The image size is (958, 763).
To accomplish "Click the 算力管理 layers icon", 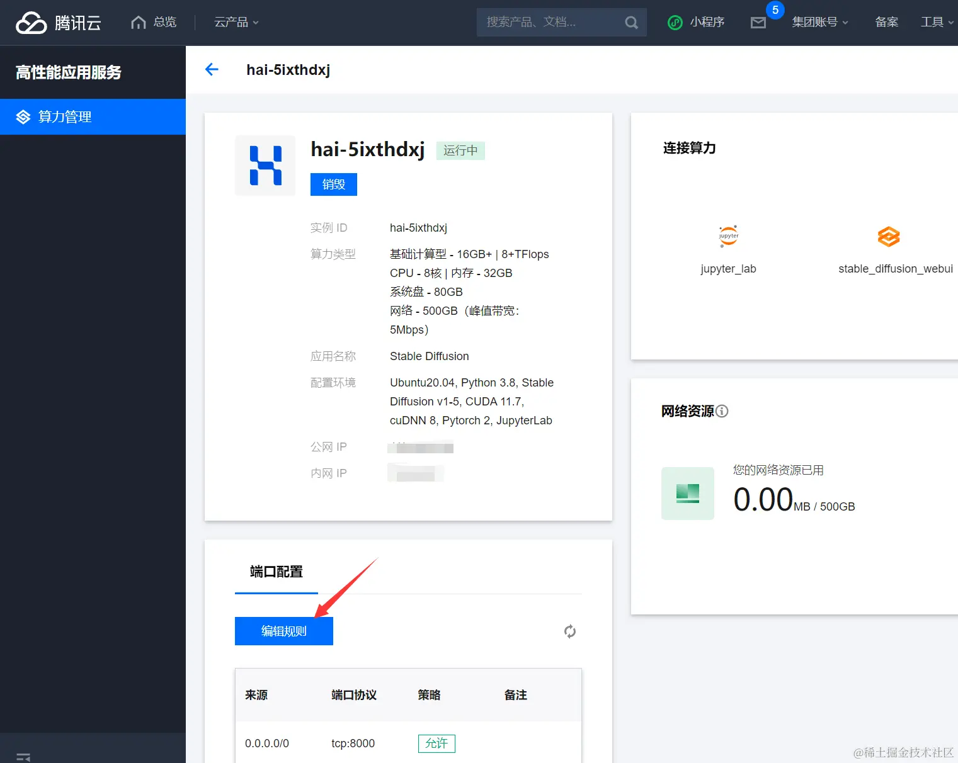I will coord(23,117).
